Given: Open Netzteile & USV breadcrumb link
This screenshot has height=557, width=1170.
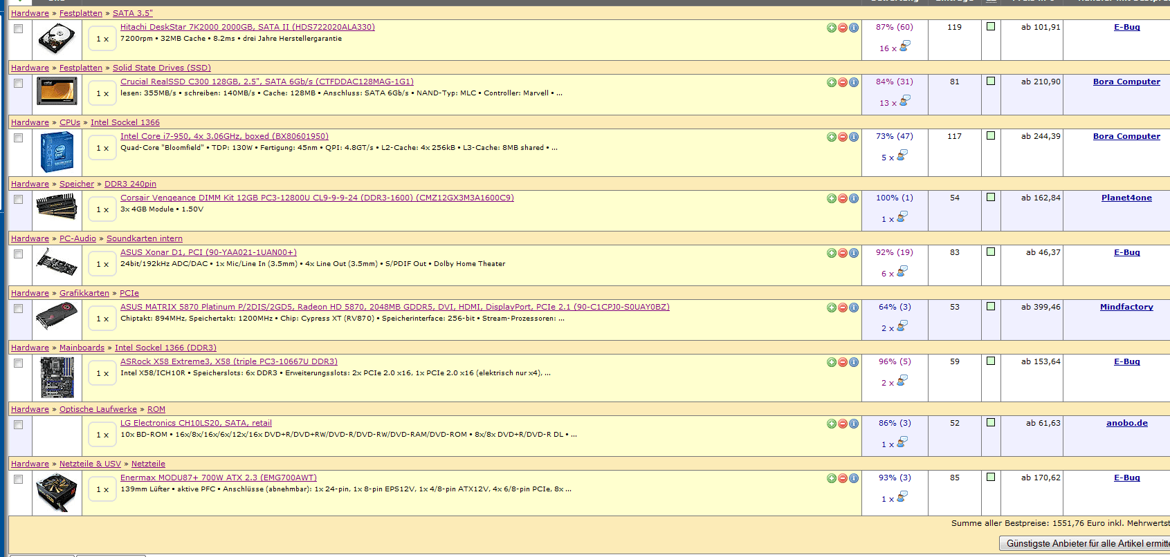Looking at the screenshot, I should 90,464.
